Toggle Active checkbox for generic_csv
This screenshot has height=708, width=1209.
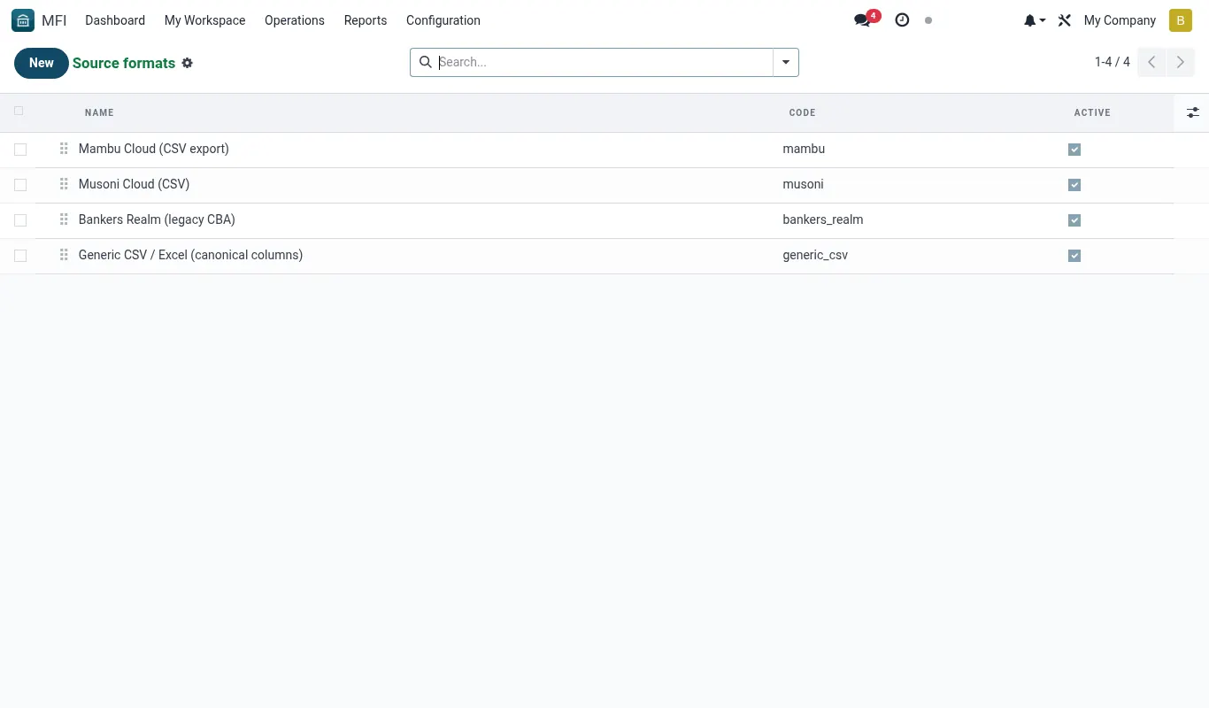[1074, 256]
